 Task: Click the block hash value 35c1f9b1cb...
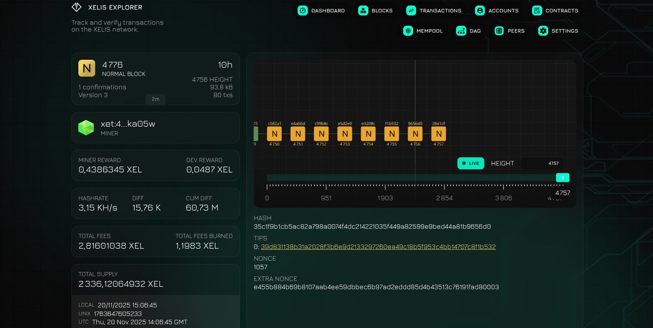click(372, 227)
